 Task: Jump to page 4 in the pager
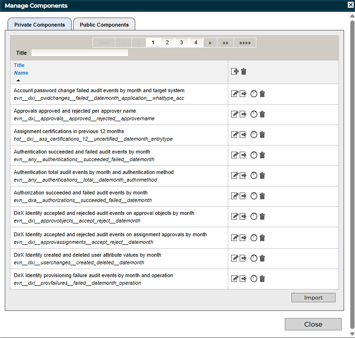196,42
